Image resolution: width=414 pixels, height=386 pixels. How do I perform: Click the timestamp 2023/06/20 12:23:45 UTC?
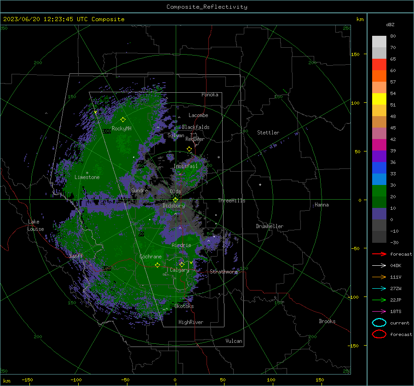tap(46, 19)
